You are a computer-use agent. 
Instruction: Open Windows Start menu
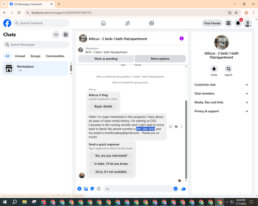5,202
